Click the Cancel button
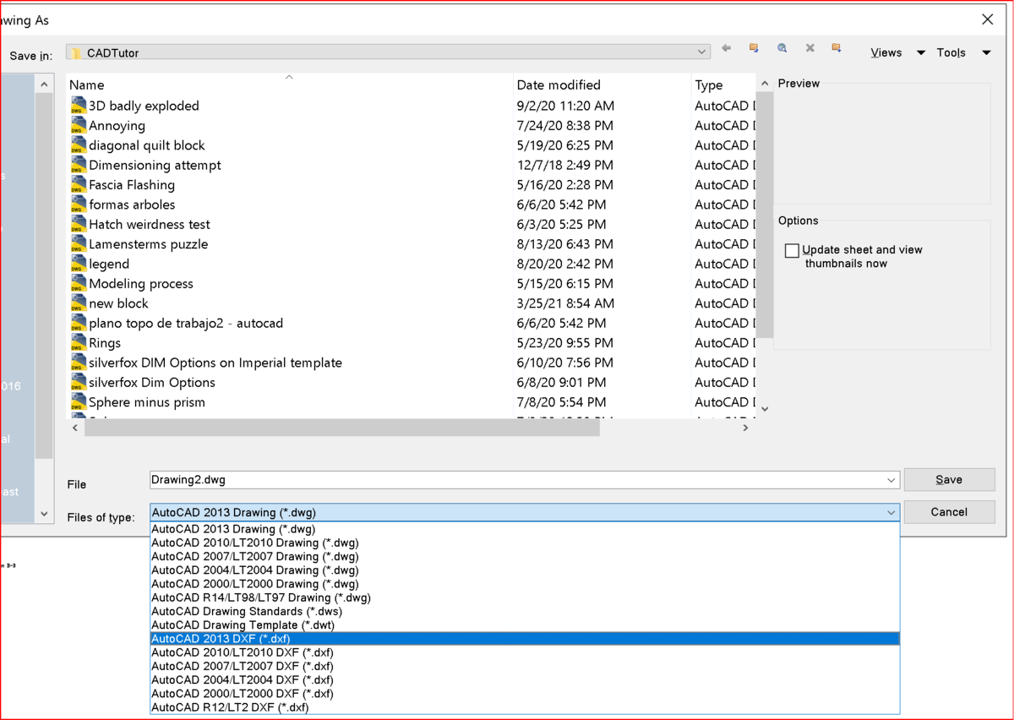The height and width of the screenshot is (720, 1014). coord(949,511)
